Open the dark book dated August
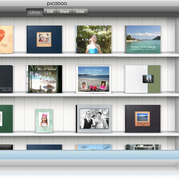 [6, 79]
